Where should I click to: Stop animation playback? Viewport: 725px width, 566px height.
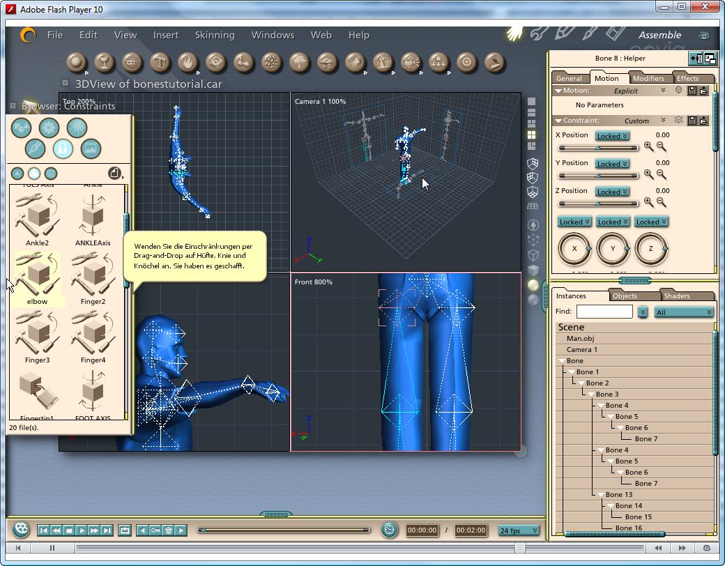click(69, 530)
